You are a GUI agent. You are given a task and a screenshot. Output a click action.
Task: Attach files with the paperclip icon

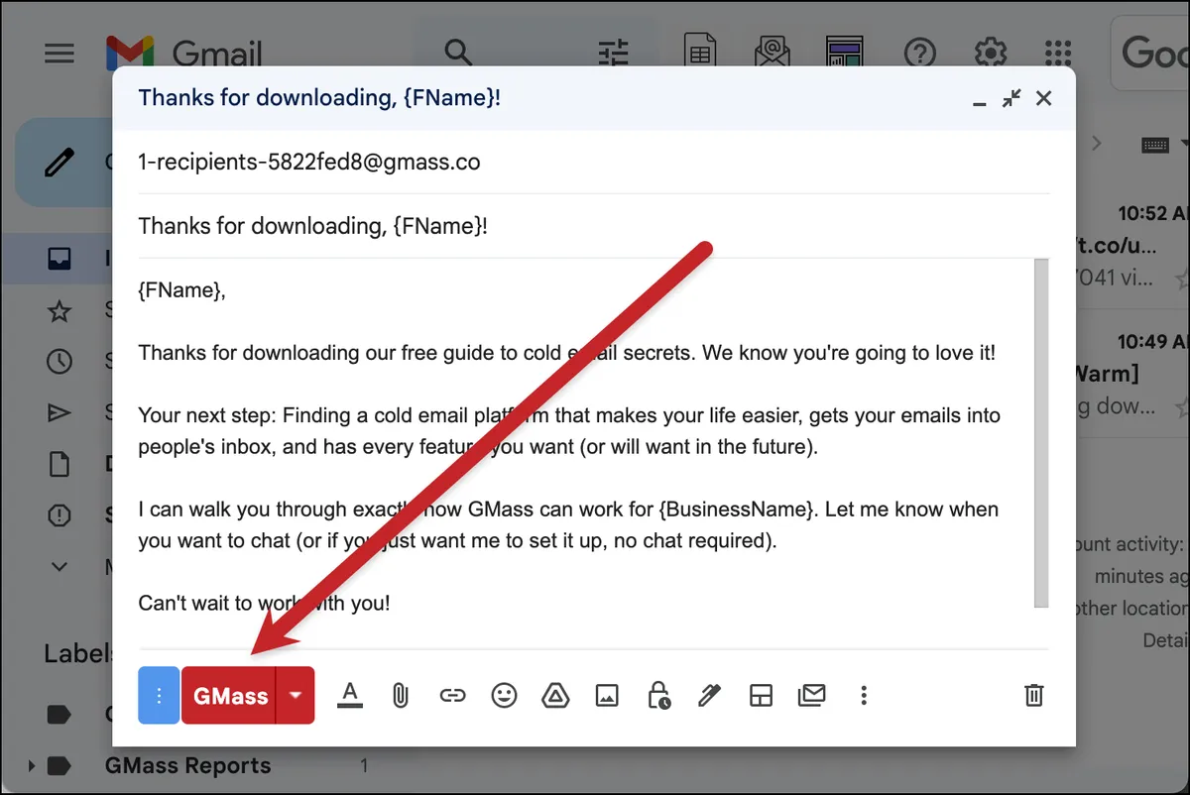point(401,696)
